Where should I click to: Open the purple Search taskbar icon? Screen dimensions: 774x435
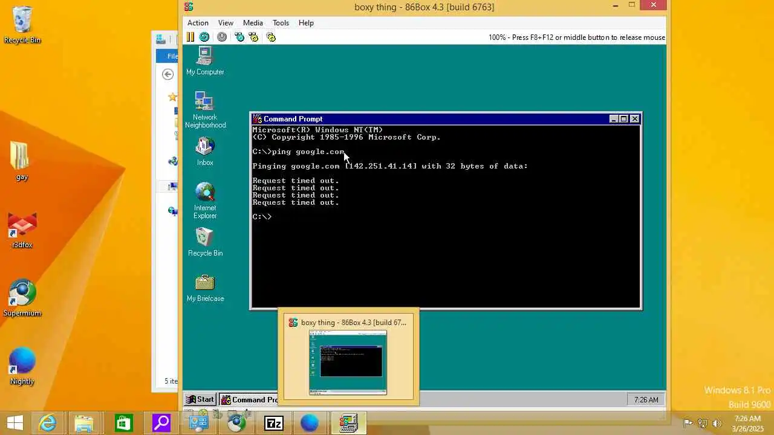161,423
